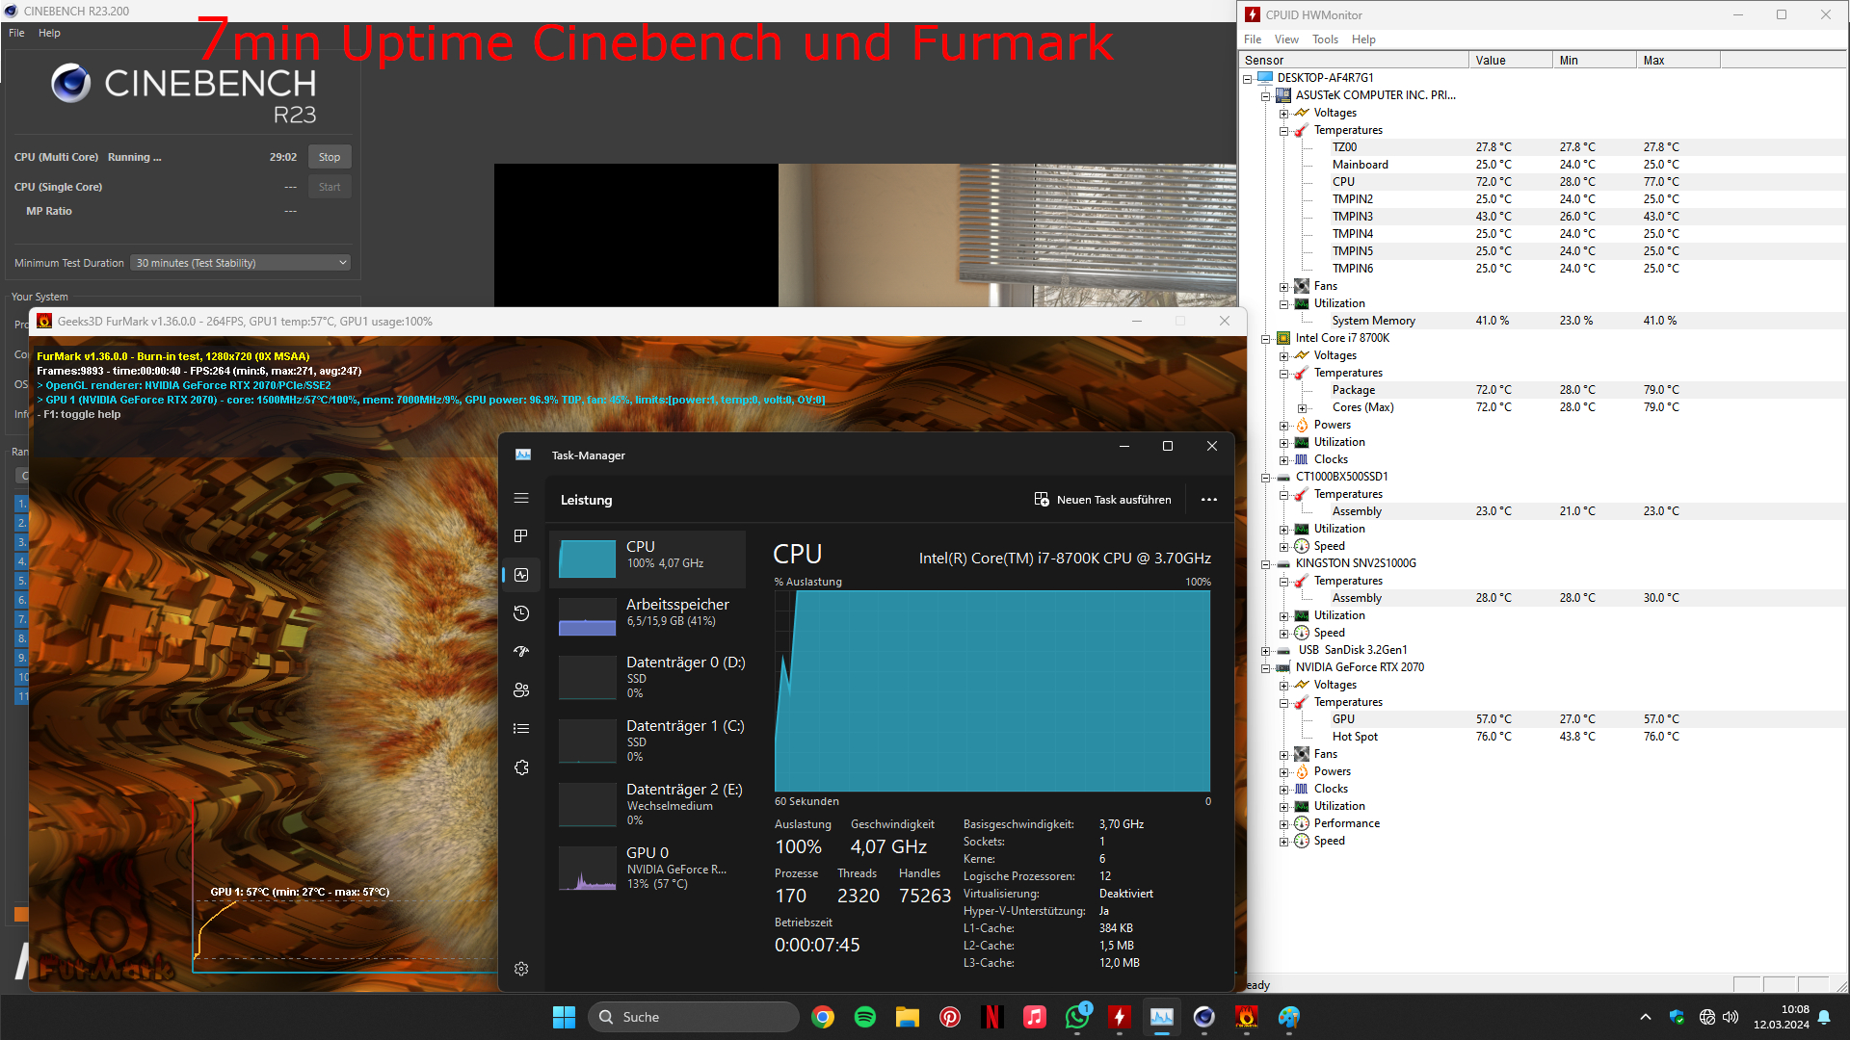The width and height of the screenshot is (1850, 1040).
Task: Open the Users icon in Task Manager sidebar
Action: pos(521,690)
